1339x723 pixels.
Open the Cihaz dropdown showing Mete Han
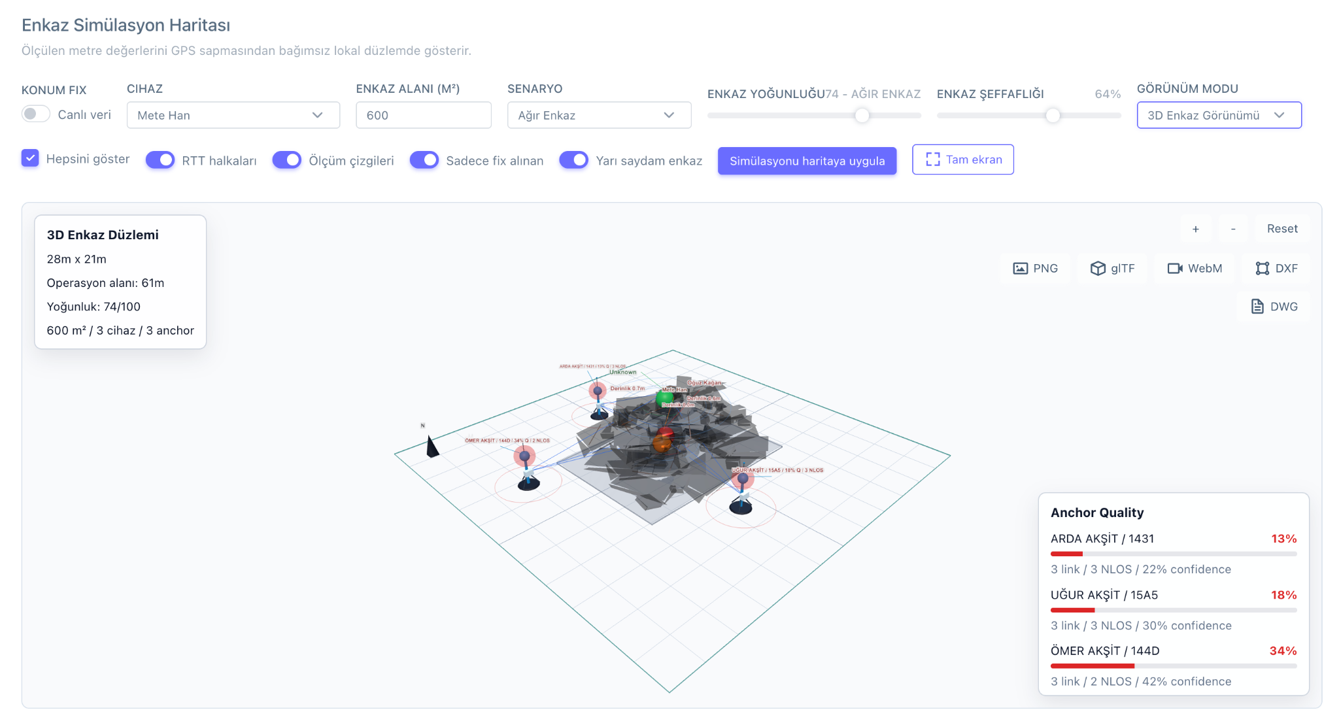click(x=233, y=115)
